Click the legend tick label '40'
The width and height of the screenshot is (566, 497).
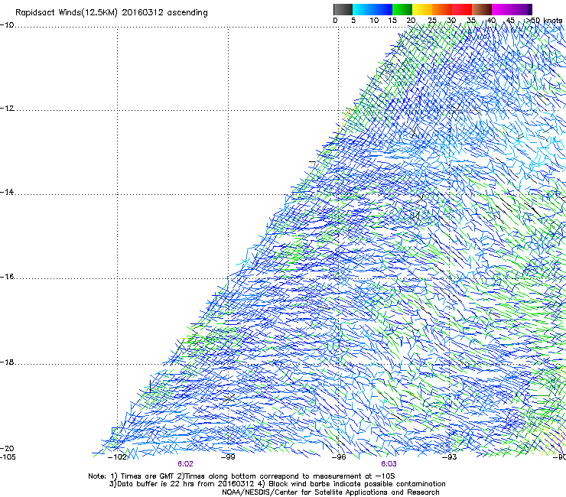tap(491, 21)
